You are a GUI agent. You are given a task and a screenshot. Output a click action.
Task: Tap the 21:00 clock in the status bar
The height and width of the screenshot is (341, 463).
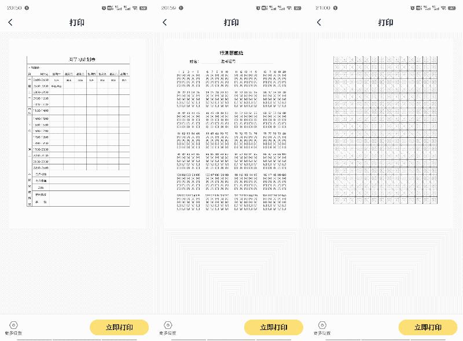(x=323, y=8)
